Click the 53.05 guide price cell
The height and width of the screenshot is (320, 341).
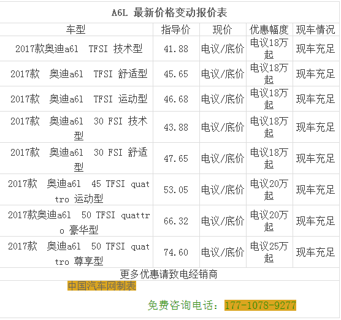[176, 190]
